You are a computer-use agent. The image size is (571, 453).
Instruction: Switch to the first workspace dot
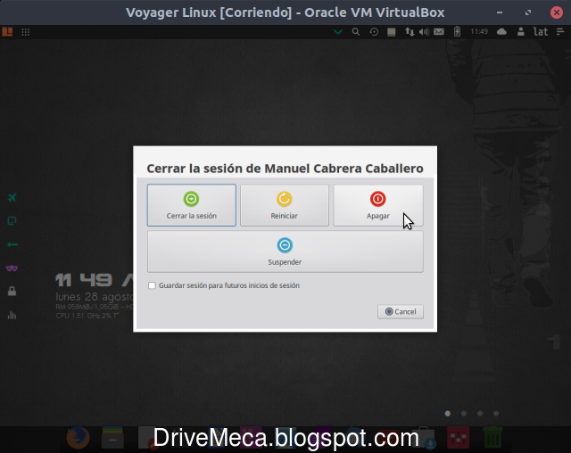pos(448,414)
